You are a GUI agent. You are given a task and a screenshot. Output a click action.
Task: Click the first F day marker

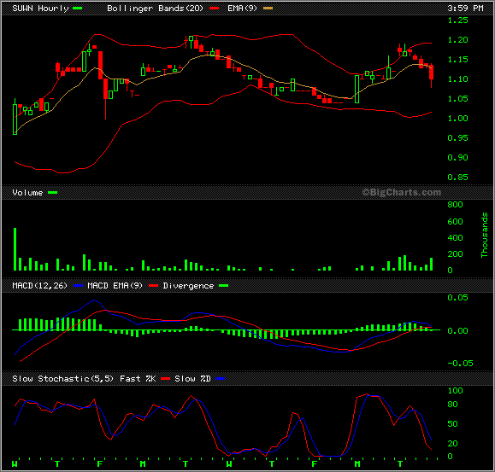tap(100, 464)
